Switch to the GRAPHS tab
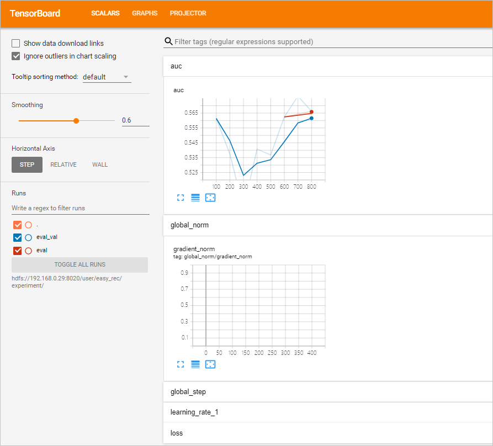Image resolution: width=493 pixels, height=446 pixels. point(145,13)
